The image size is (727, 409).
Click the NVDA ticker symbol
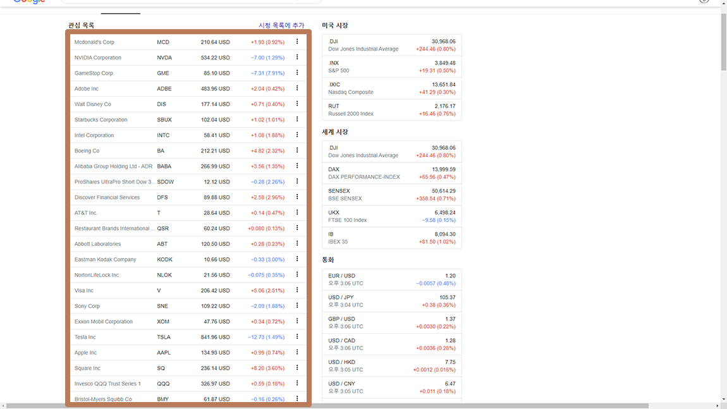coord(164,58)
